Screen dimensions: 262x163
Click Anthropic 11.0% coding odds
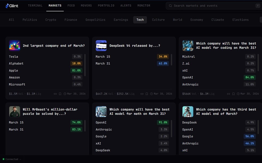[x=250, y=84]
